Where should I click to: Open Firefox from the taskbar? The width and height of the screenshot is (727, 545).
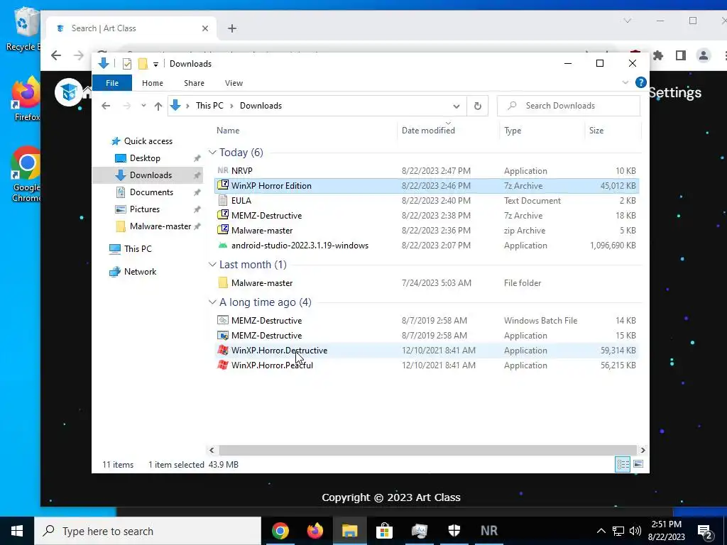[x=315, y=531]
